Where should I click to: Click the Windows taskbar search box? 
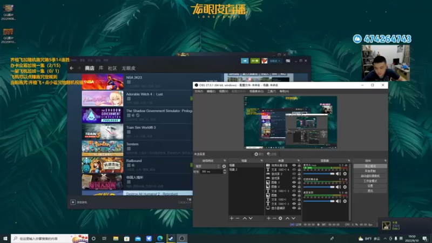pyautogui.click(x=50, y=238)
